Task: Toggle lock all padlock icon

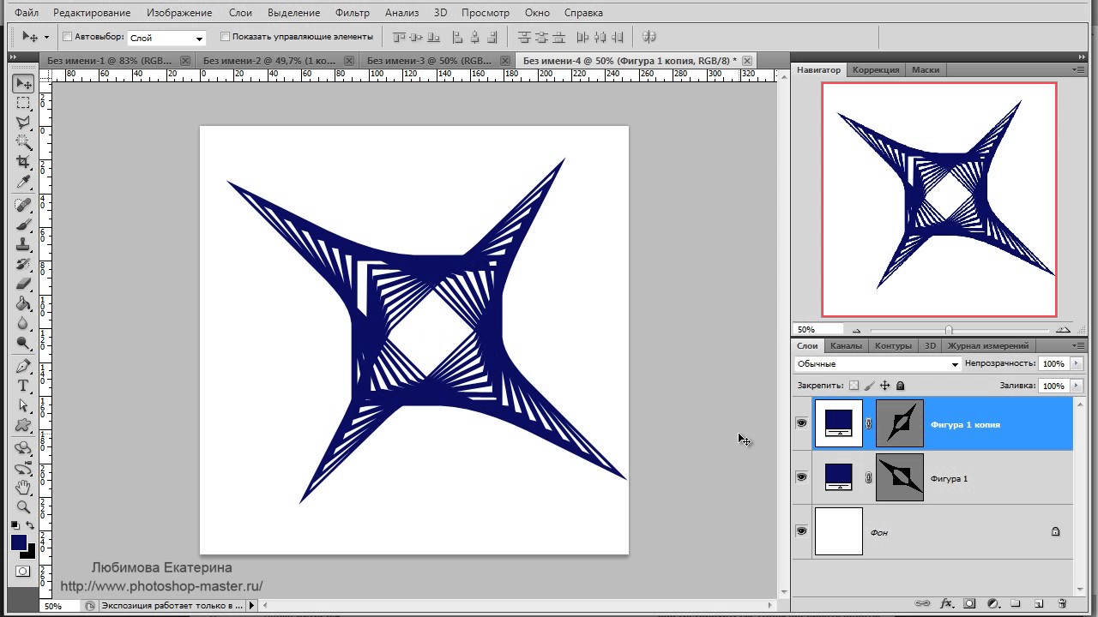Action: tap(900, 386)
